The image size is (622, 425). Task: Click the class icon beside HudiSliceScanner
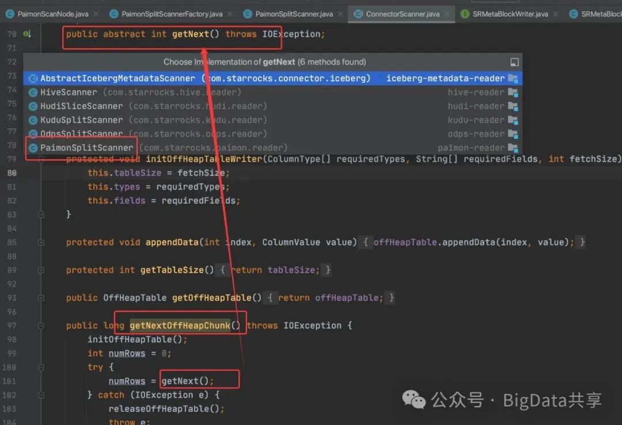point(33,106)
